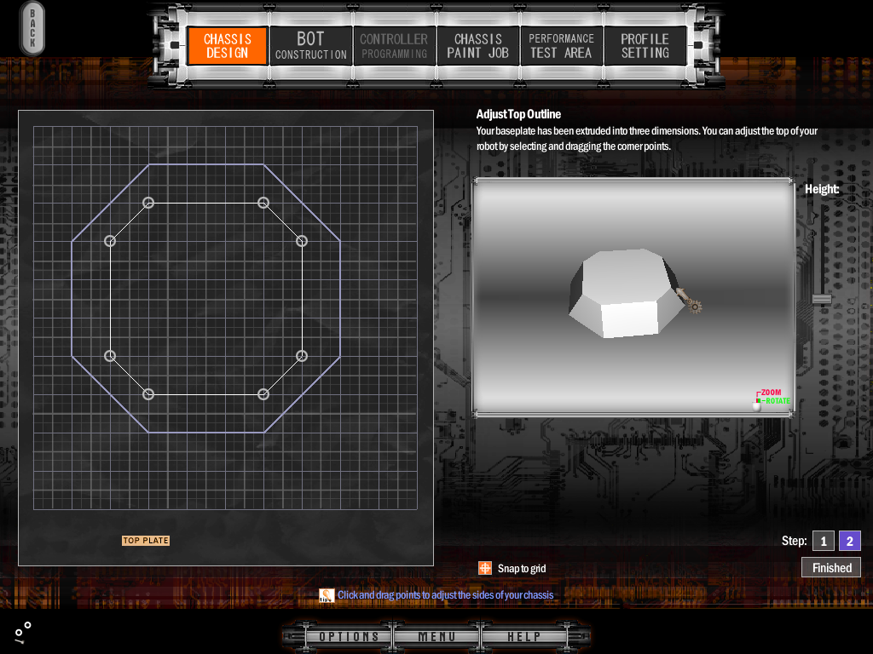Click the Height label
873x654 pixels.
point(822,189)
